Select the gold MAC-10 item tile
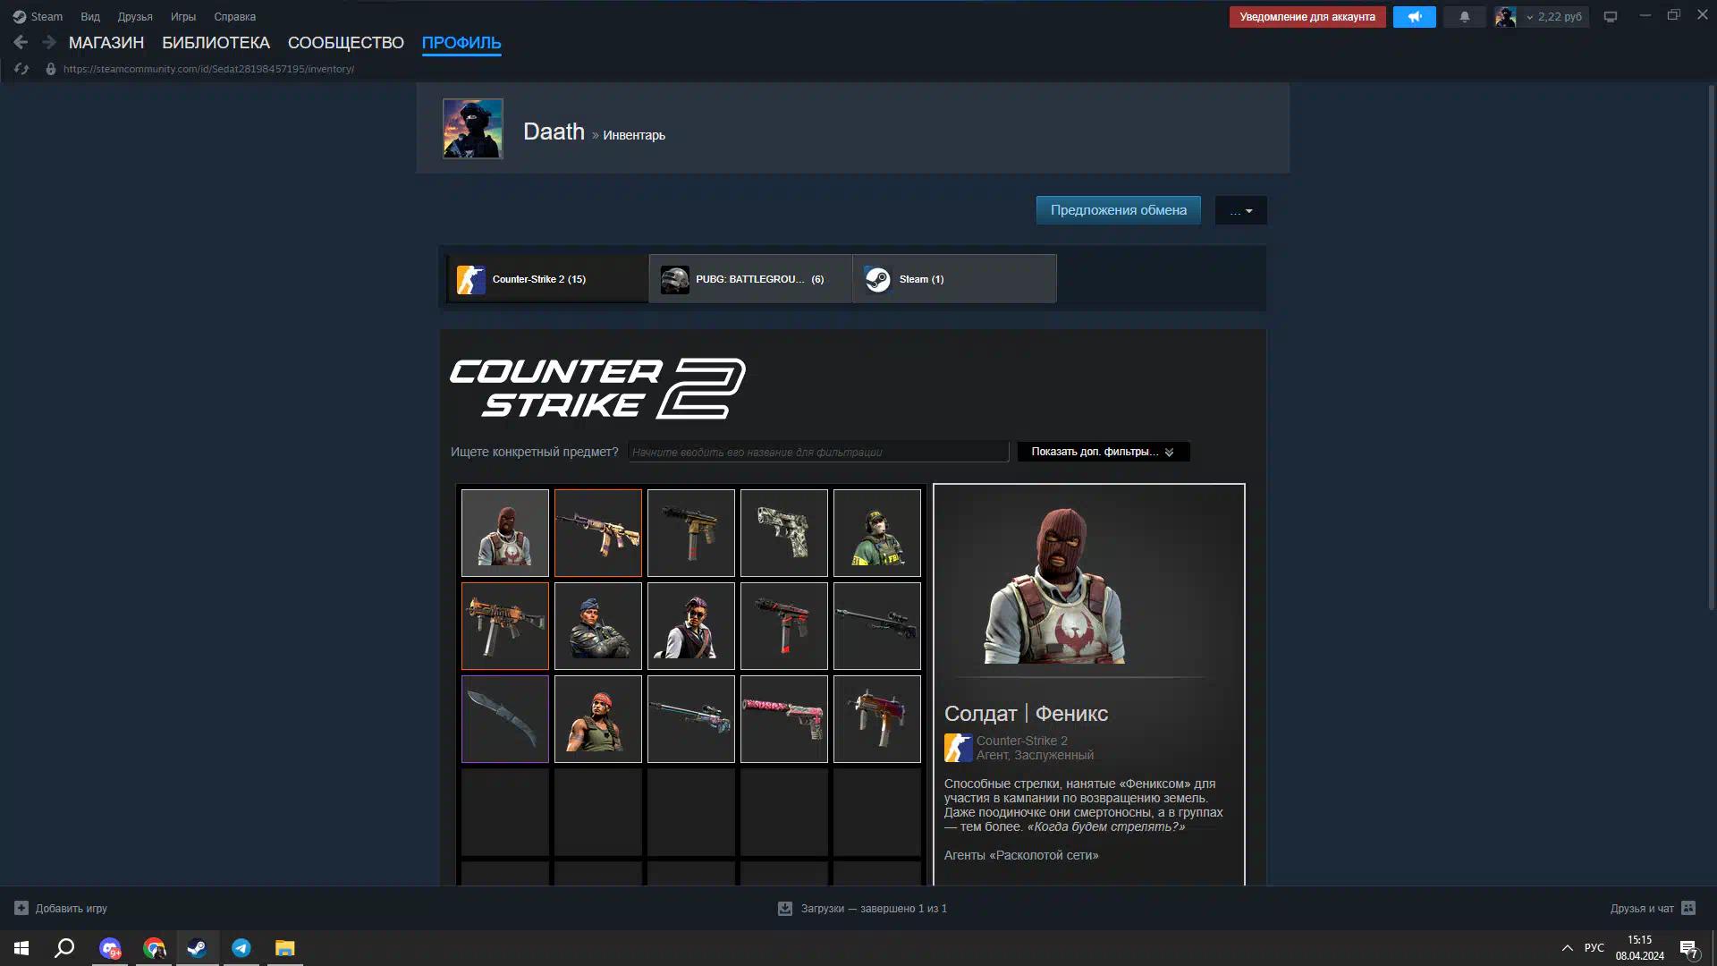 (691, 533)
